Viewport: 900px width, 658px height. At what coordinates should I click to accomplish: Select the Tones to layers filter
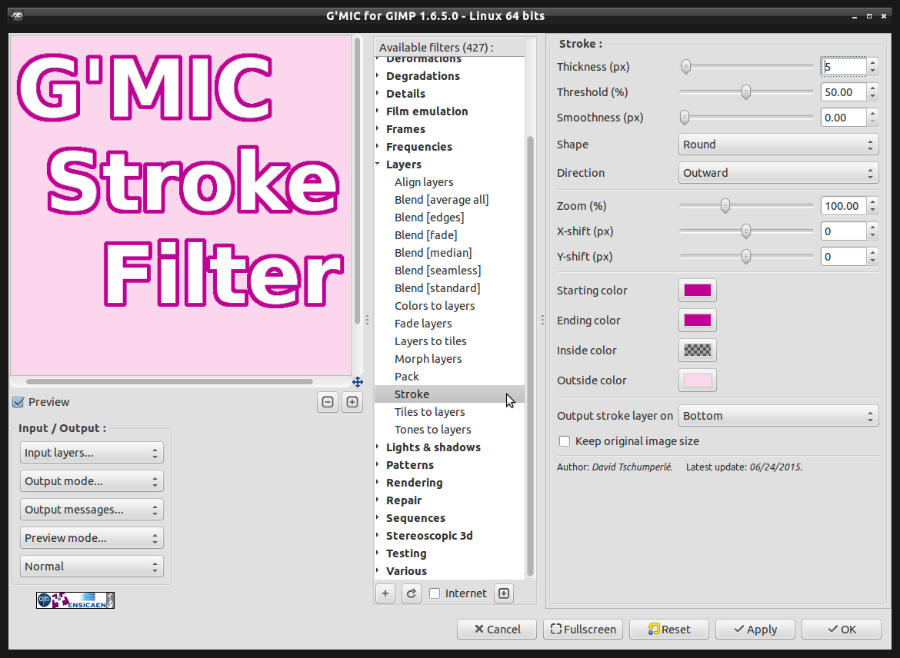pos(432,430)
